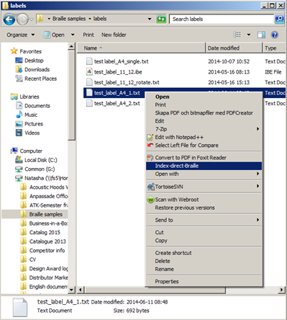
Task: Click the change view icon
Action: pyautogui.click(x=237, y=35)
